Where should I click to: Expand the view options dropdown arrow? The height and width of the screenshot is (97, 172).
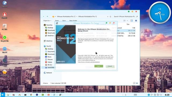pyautogui.click(x=127, y=20)
